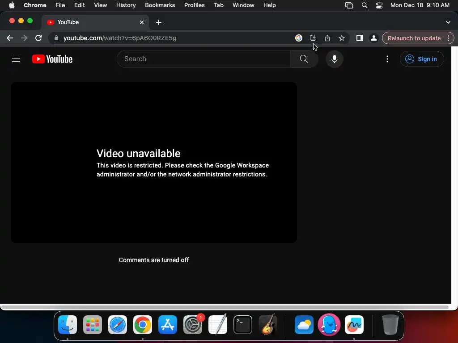Open Trash in the dock
The height and width of the screenshot is (343, 458).
tap(390, 325)
